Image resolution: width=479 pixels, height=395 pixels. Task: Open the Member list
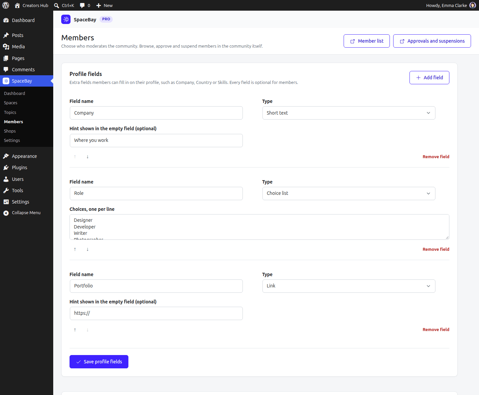tap(367, 41)
